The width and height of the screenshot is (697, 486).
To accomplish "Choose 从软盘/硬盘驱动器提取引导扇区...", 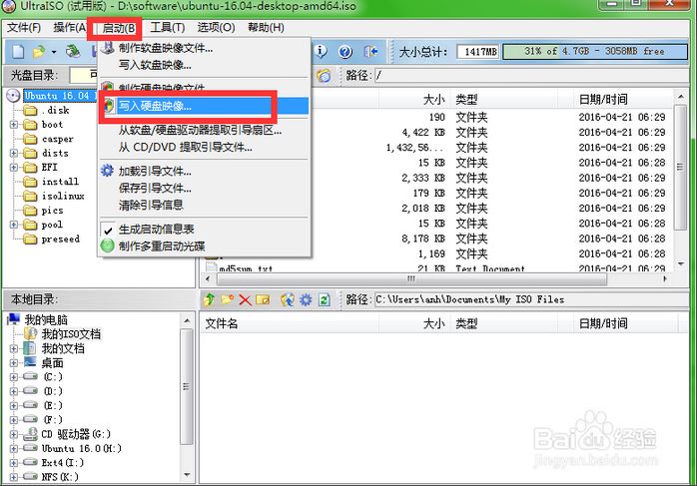I will [x=205, y=130].
